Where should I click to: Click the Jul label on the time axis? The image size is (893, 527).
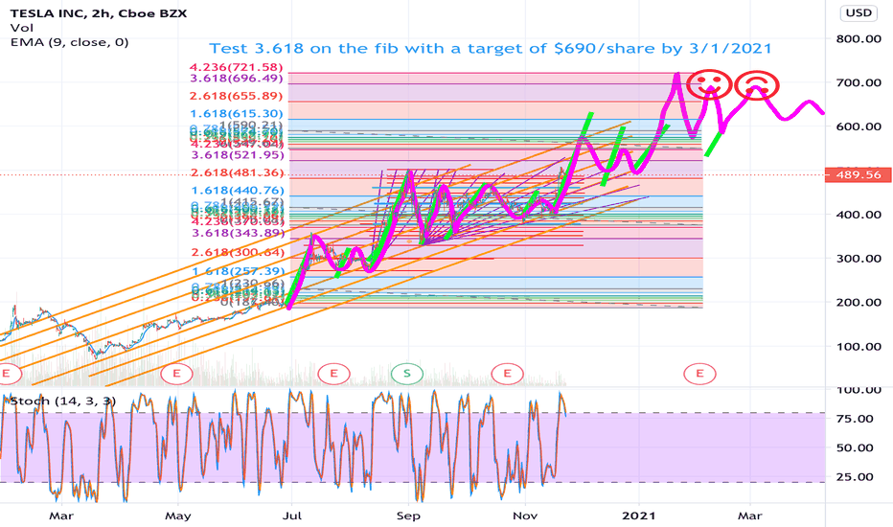292,516
